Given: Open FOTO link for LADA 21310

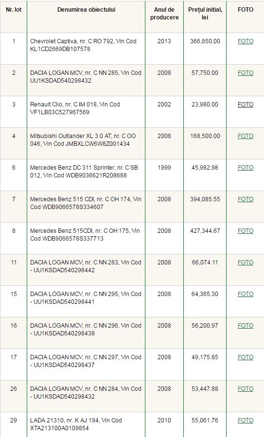Looking at the screenshot, I should pos(246,420).
